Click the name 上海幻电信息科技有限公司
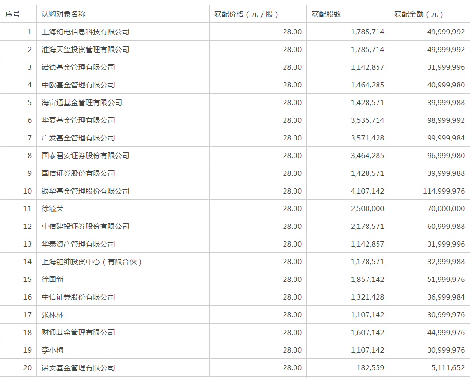The width and height of the screenshot is (473, 378). [x=85, y=32]
